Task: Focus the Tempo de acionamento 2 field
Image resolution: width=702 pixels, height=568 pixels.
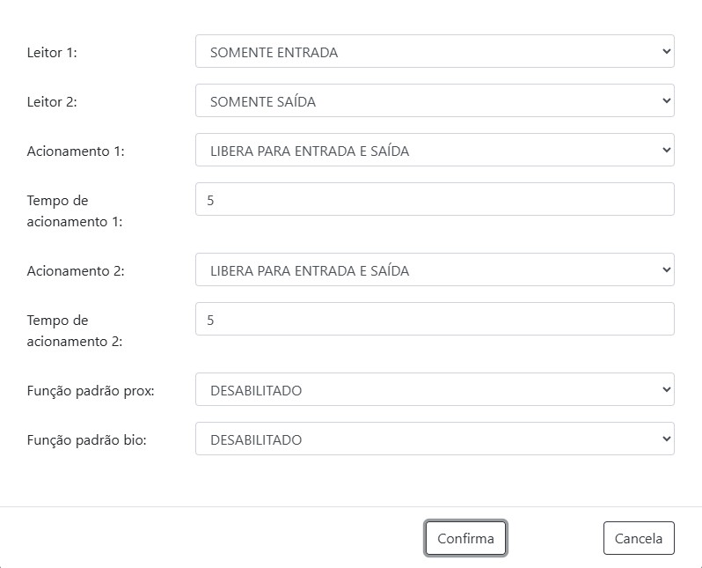Action: pos(434,320)
